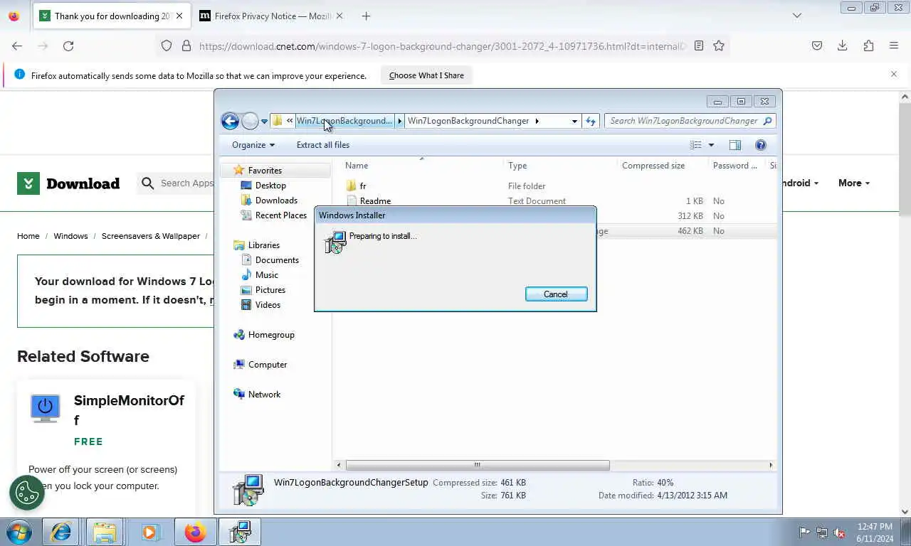
Task: Click the horizontal scrollbar in file list
Action: point(478,465)
